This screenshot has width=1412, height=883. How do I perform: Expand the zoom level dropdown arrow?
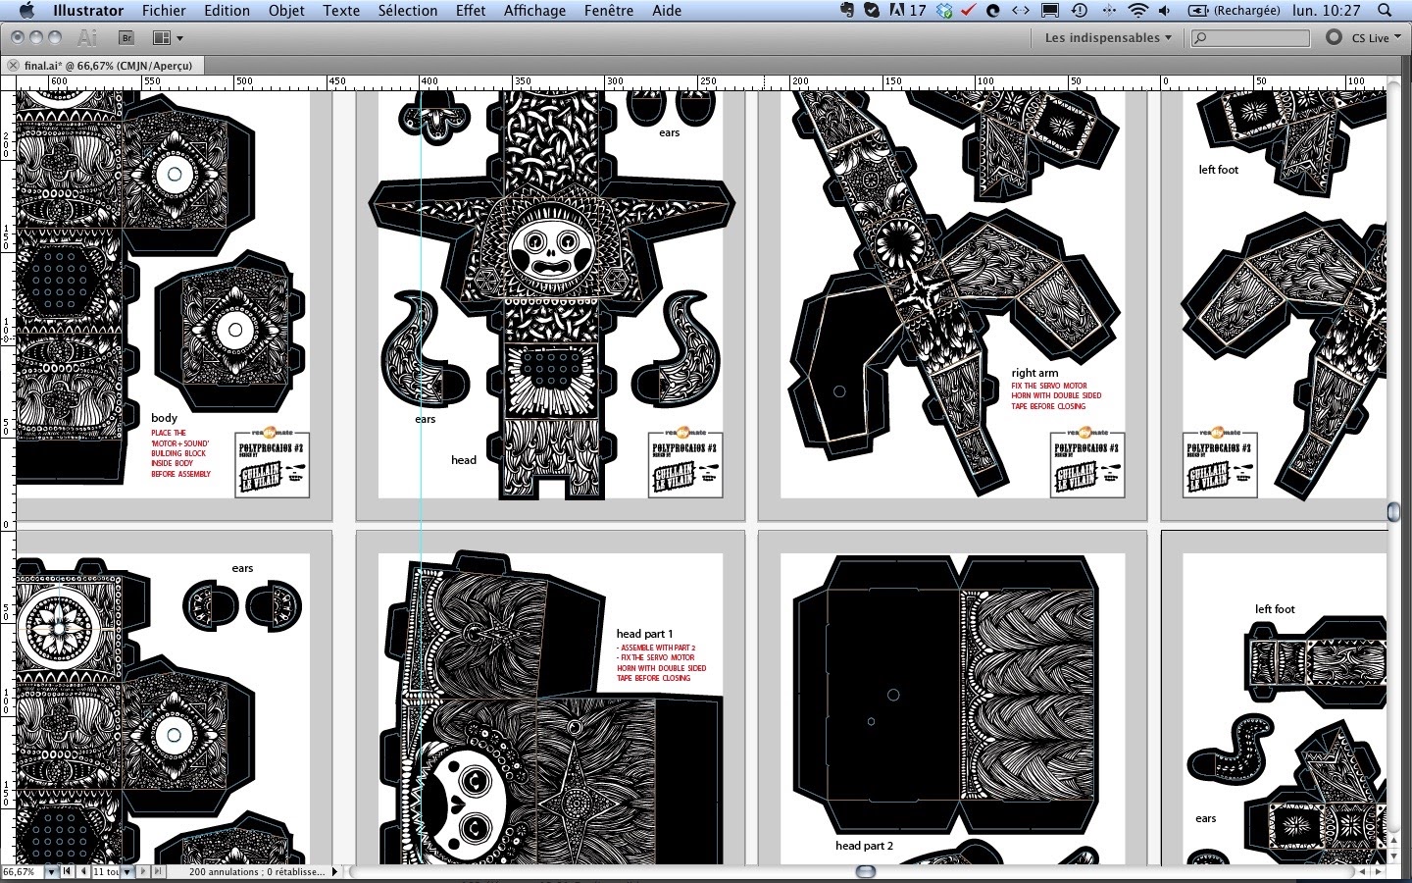point(51,871)
